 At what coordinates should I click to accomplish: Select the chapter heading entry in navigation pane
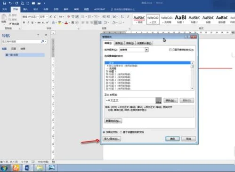[24, 55]
